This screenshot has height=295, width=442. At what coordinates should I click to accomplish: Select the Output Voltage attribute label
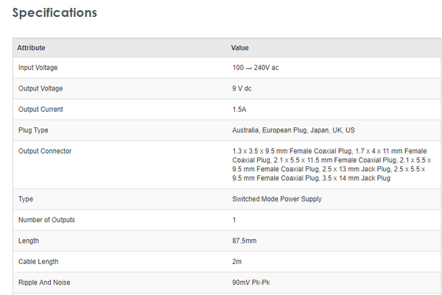click(x=41, y=88)
